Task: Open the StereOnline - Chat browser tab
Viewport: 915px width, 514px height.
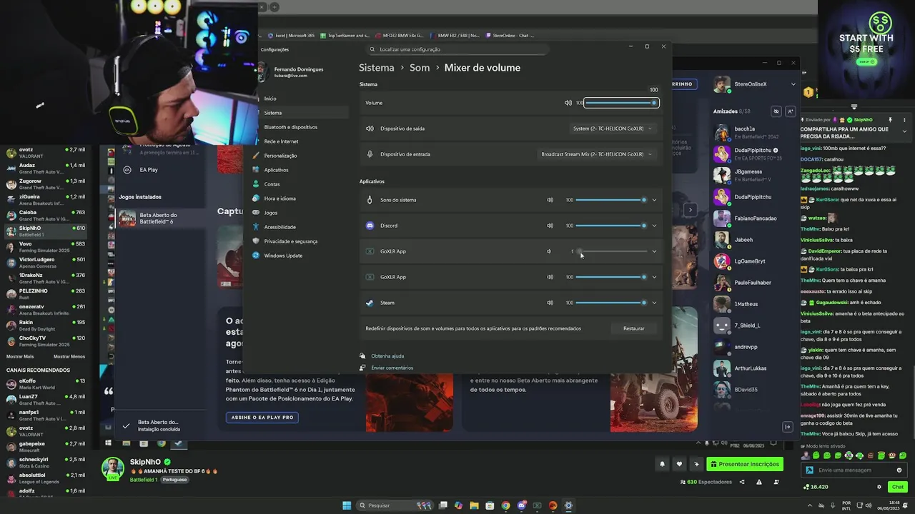Action: tap(510, 35)
